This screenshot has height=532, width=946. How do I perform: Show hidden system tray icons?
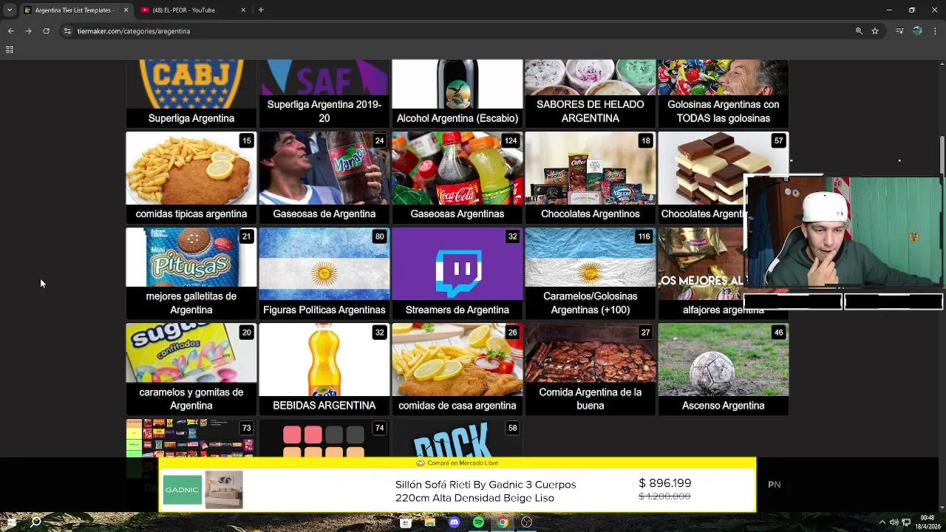(x=882, y=522)
